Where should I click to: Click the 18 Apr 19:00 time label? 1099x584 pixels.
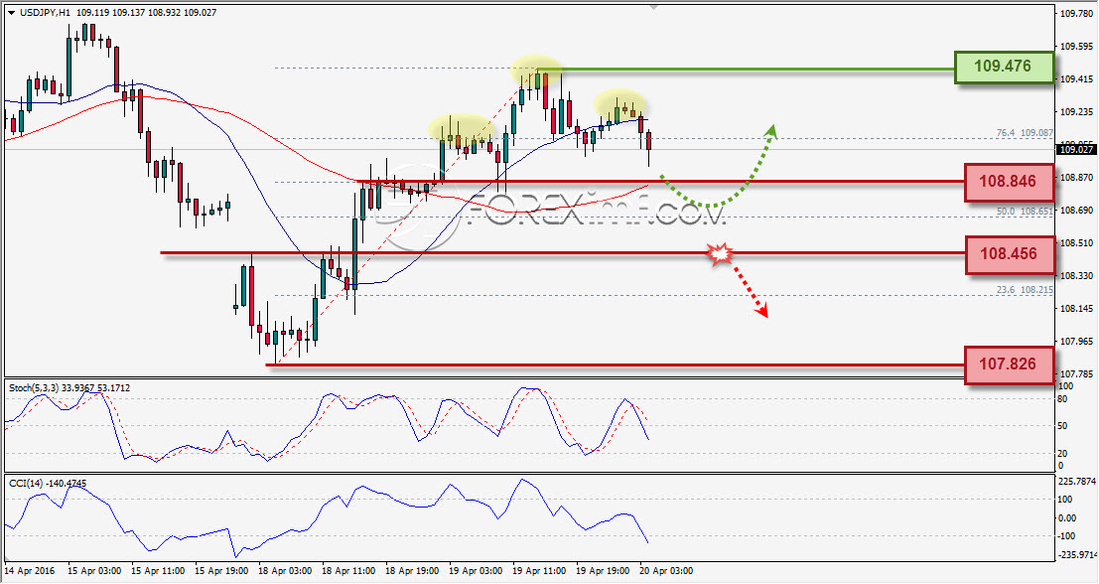[413, 571]
